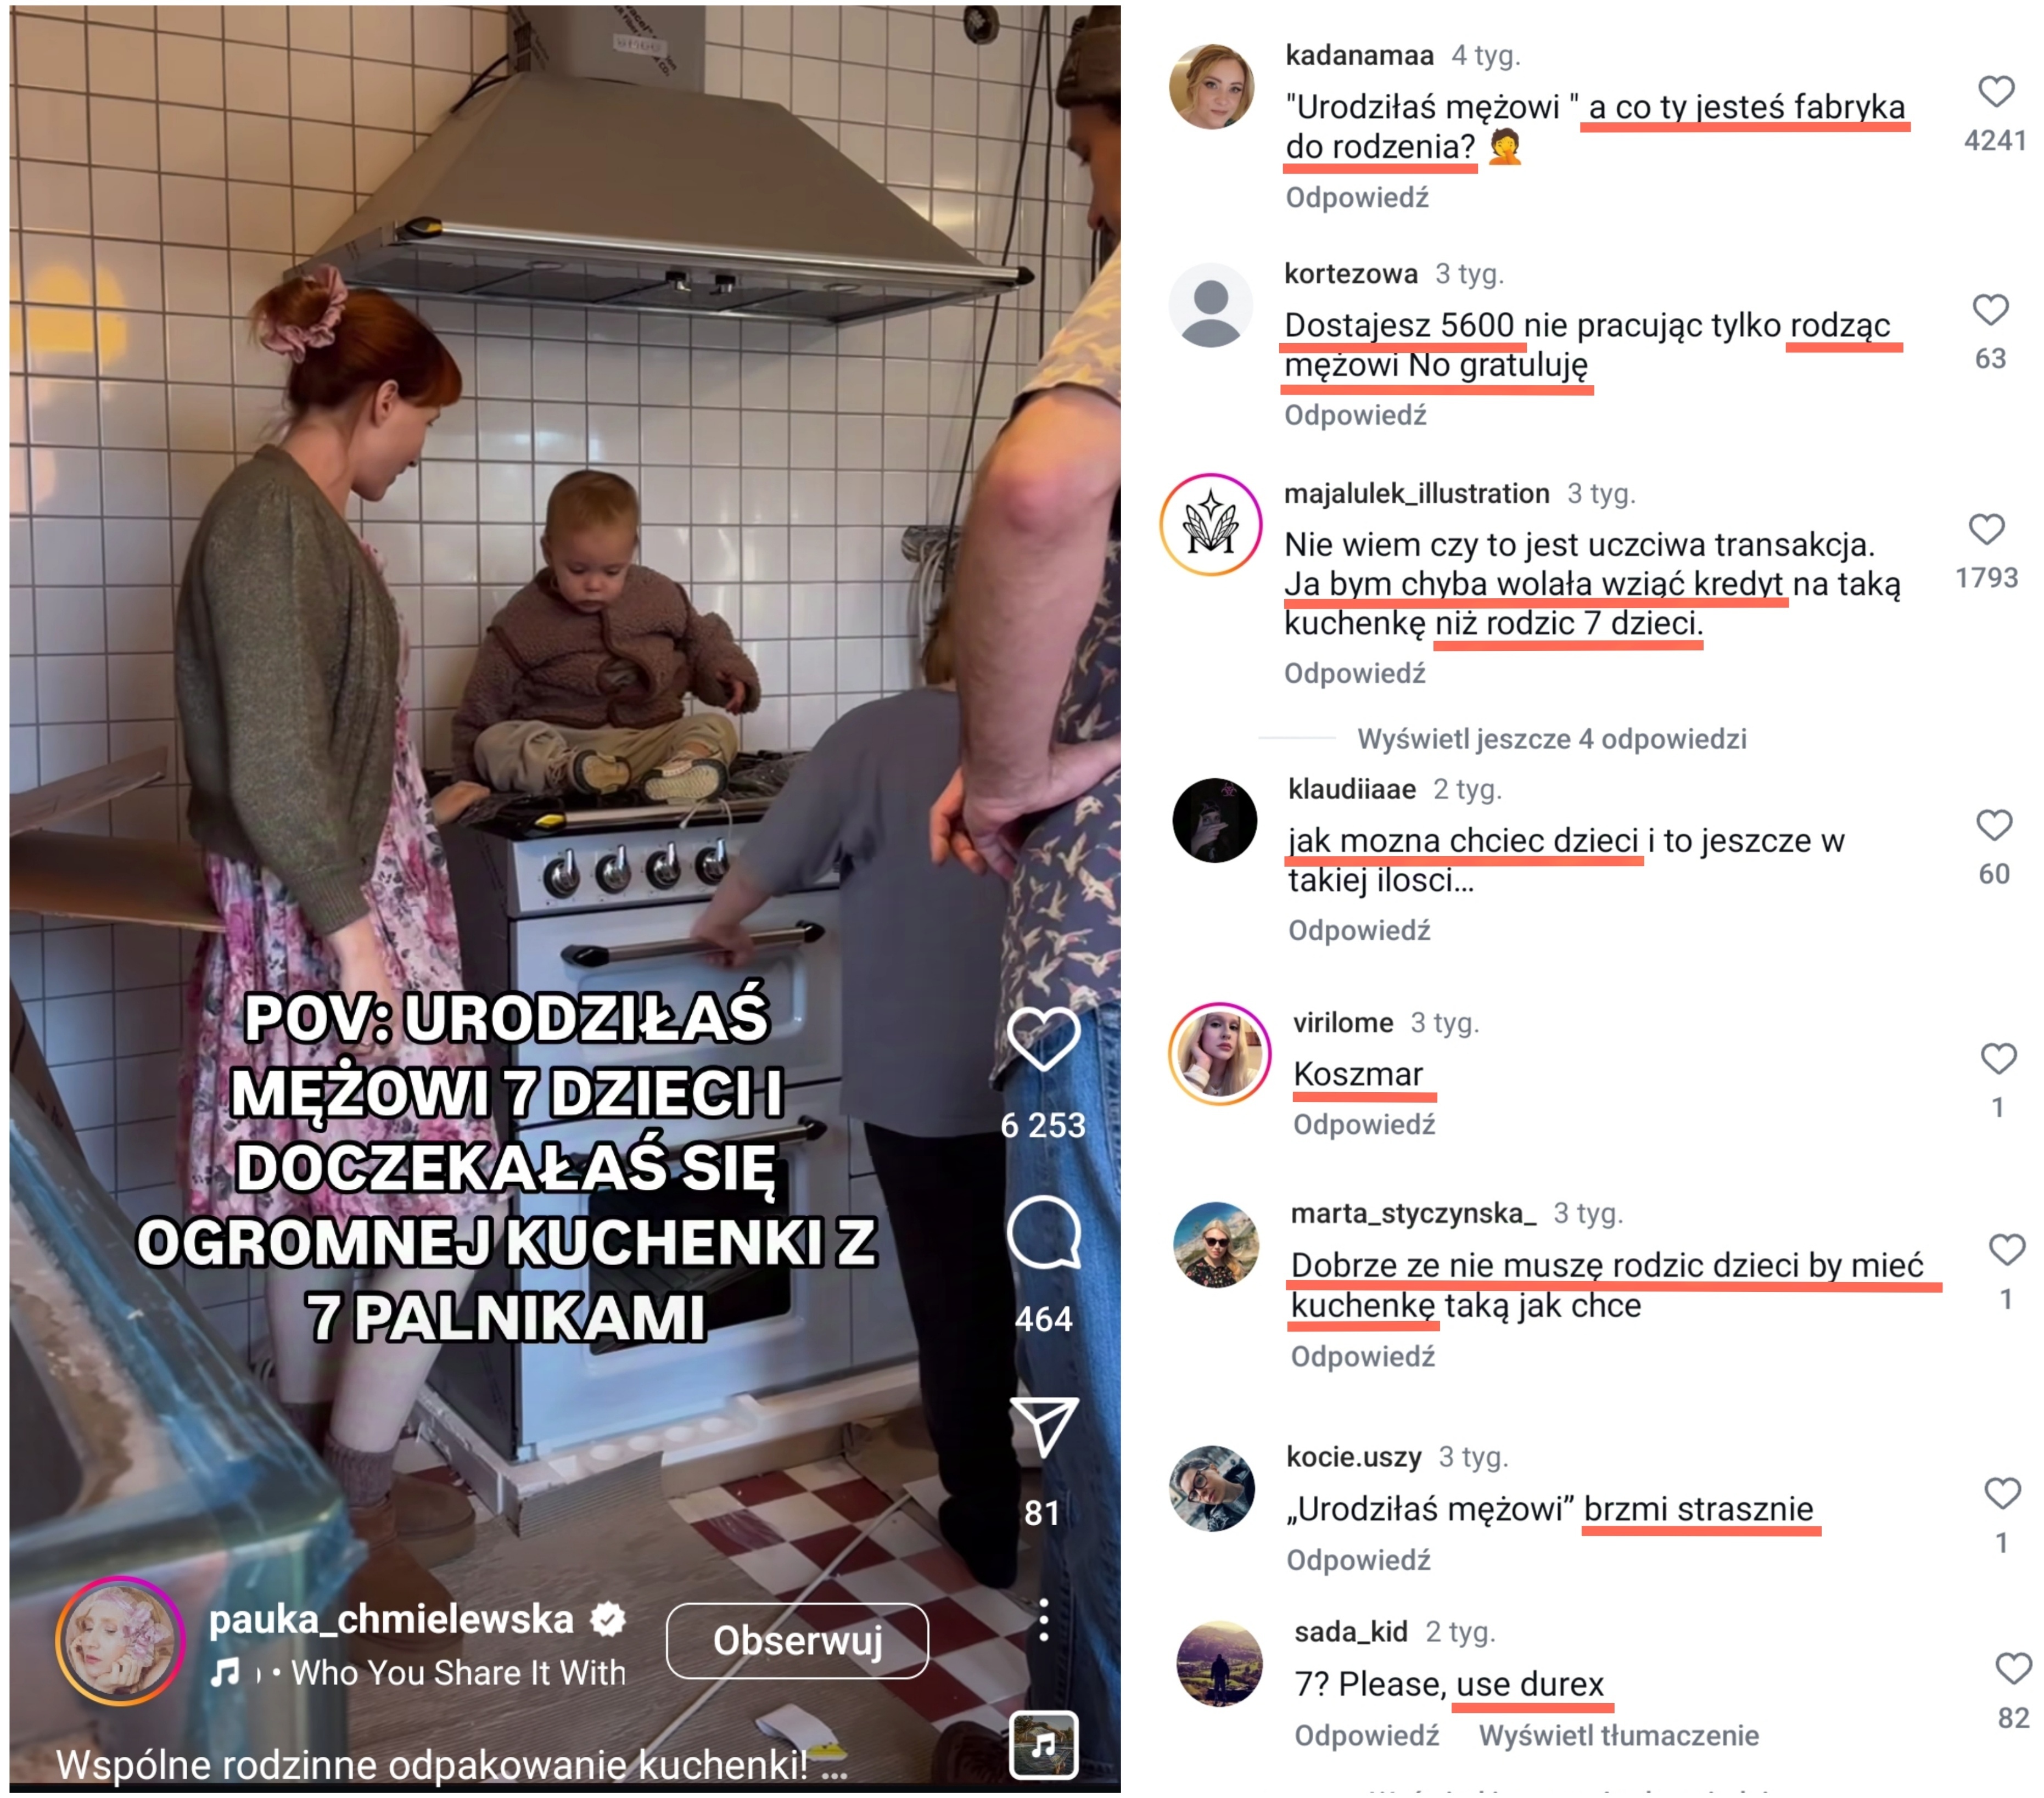The height and width of the screenshot is (1798, 2044).
Task: Show translation 'Wyświetl tłumaczenie' for sada_kid
Action: (x=1618, y=1736)
